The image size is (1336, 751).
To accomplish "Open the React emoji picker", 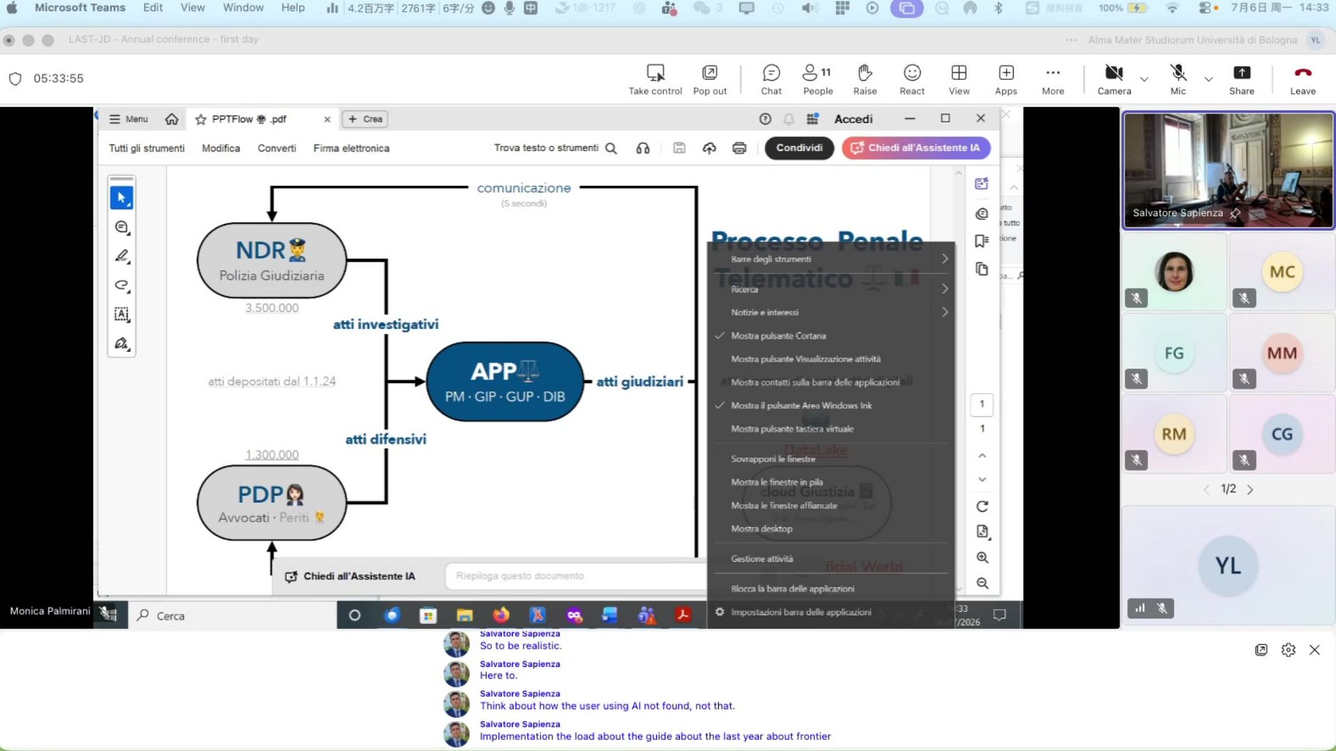I will tap(912, 79).
